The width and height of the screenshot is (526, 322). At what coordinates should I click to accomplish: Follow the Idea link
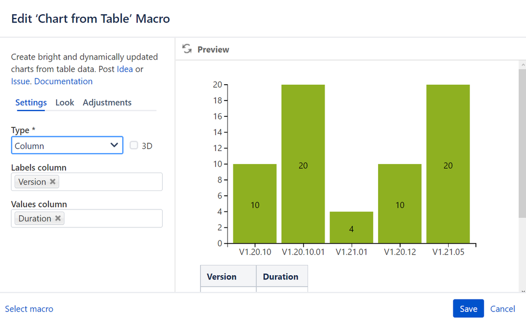pyautogui.click(x=125, y=69)
